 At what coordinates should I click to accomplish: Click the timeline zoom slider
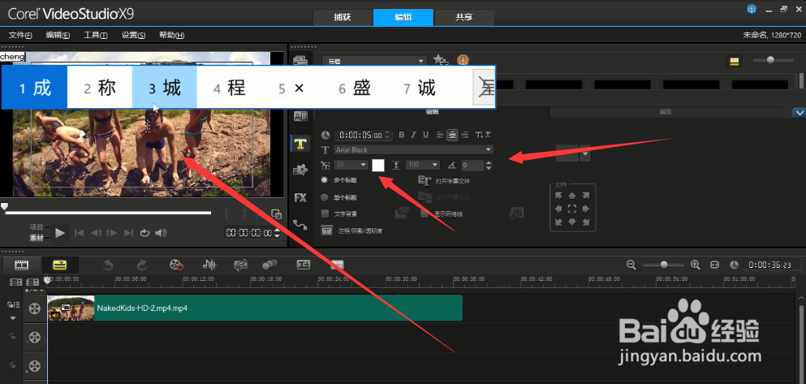coord(664,265)
